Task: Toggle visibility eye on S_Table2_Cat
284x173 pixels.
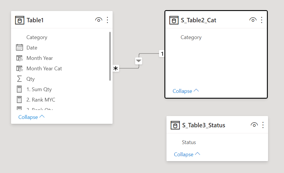Action: coord(253,20)
